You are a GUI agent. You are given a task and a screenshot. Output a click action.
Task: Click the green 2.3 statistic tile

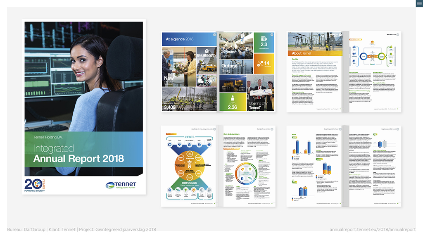pos(264,43)
